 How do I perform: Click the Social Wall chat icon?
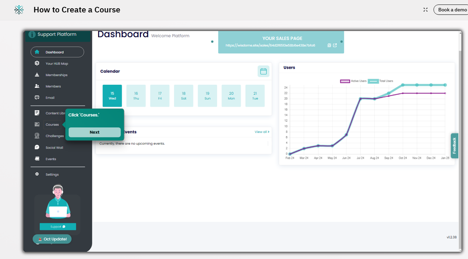(x=37, y=147)
